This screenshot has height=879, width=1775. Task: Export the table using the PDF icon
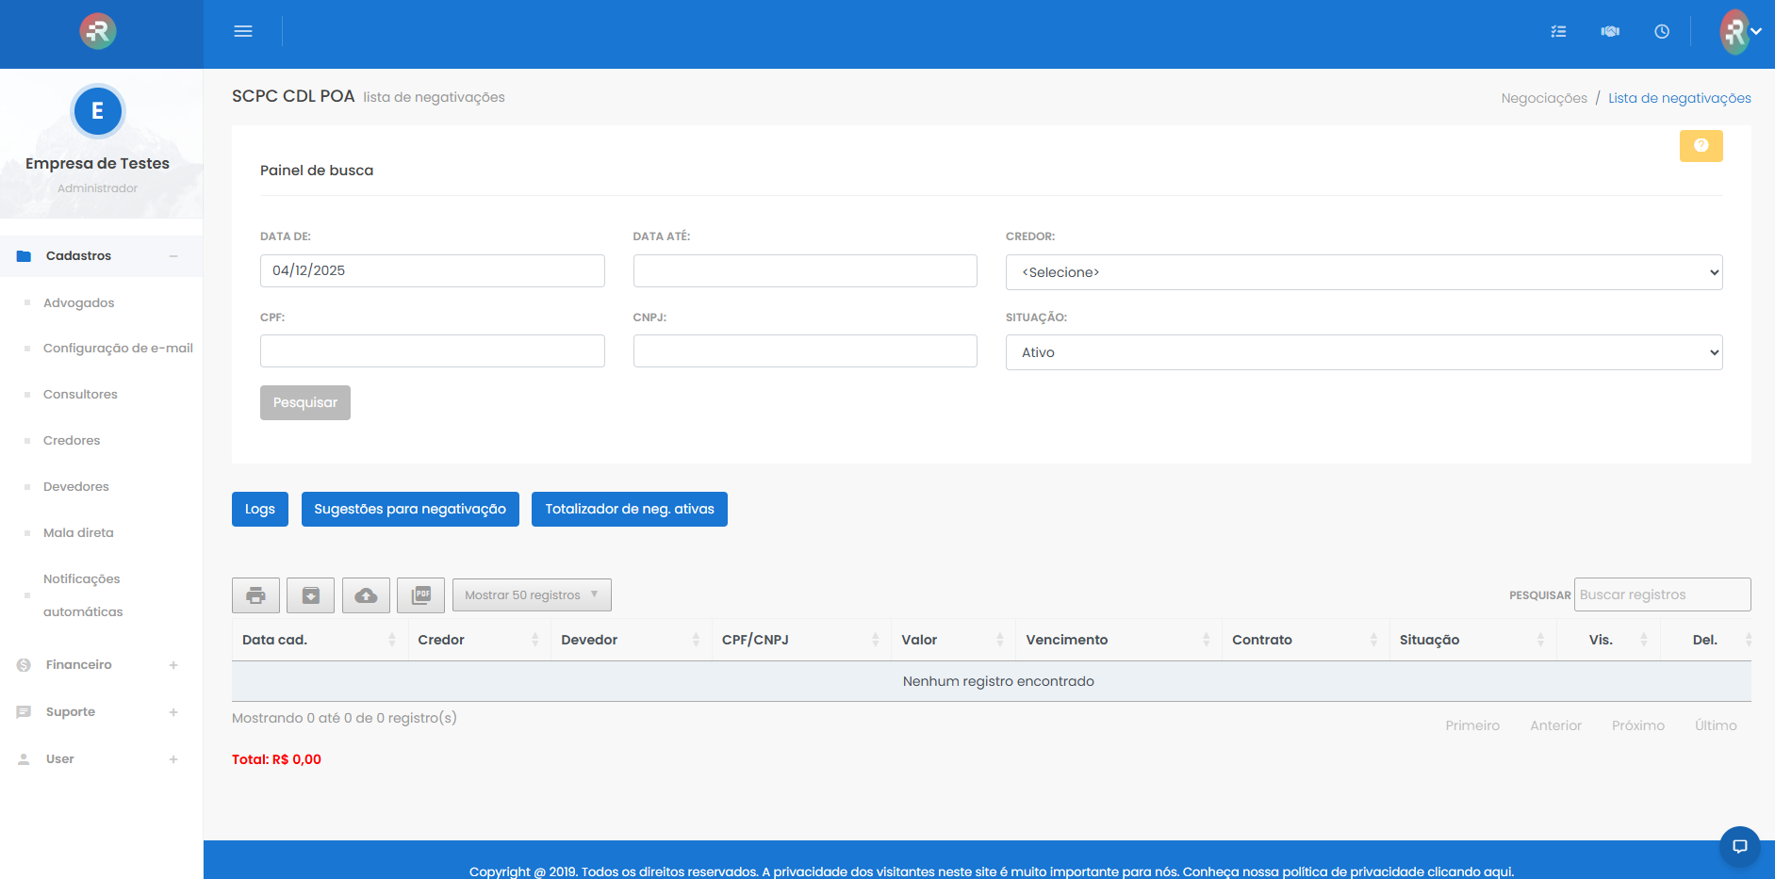pyautogui.click(x=420, y=595)
